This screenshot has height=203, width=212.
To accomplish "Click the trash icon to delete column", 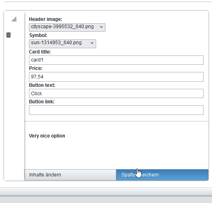I will tap(8, 35).
